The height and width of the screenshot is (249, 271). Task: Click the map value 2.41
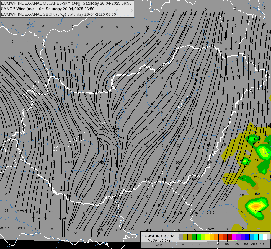click(x=22, y=194)
